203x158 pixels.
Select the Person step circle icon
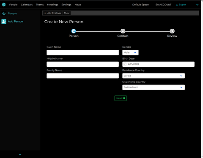pos(74,31)
